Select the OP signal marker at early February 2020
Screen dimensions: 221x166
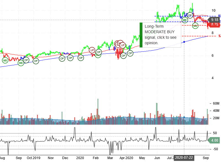click(x=99, y=52)
